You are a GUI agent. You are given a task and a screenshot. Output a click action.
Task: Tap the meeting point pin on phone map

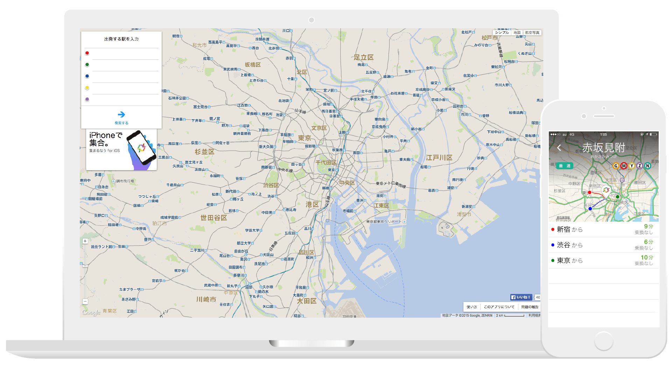click(x=606, y=190)
